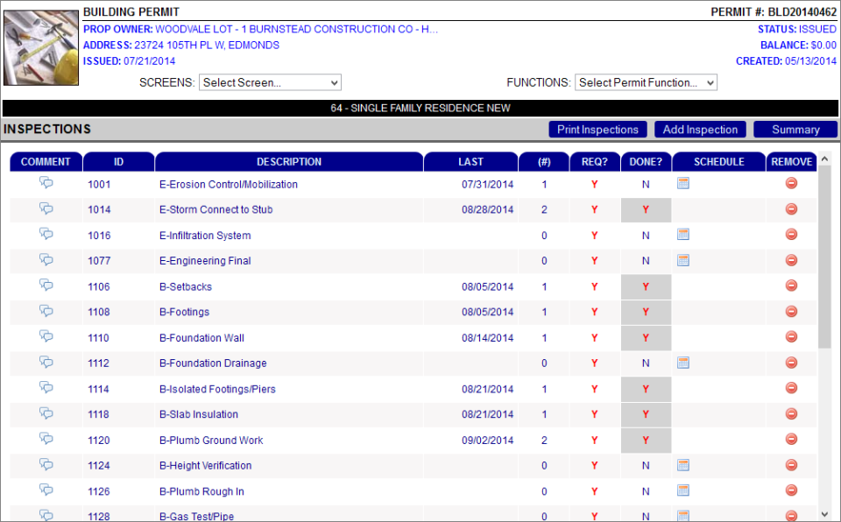This screenshot has height=522, width=841.
Task: Toggle DONE? N for E-Erosion Control/Mobilization
Action: point(646,185)
